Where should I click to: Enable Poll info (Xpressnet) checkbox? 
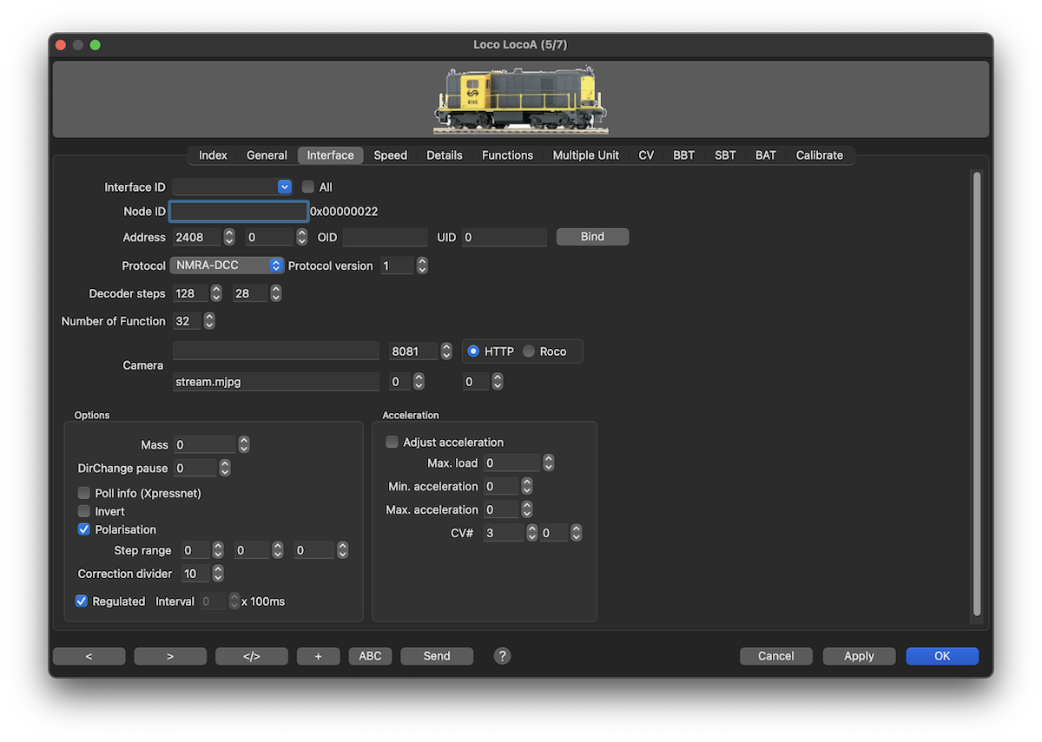click(x=84, y=493)
